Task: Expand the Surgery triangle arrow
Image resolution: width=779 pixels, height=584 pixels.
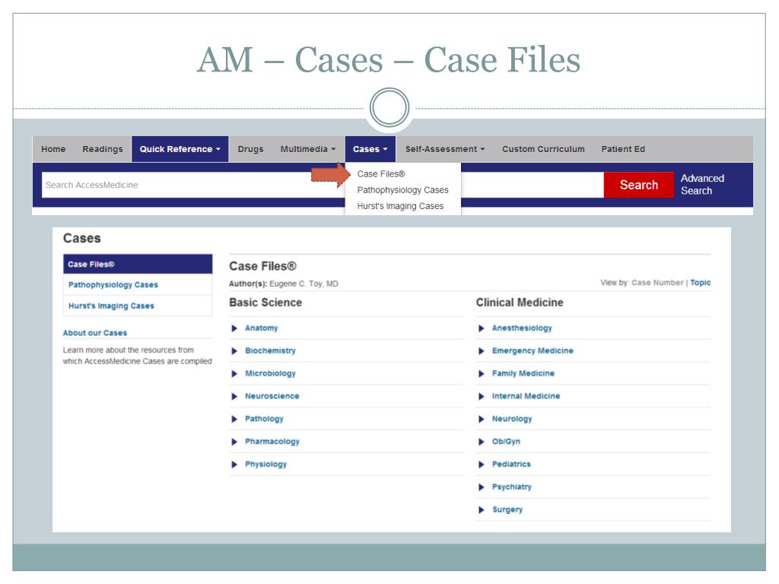Action: [x=482, y=510]
